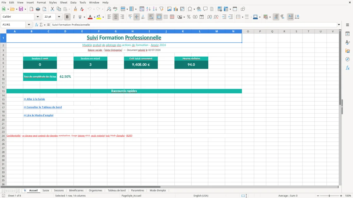
Task: Format as percent icon
Action: point(189,17)
